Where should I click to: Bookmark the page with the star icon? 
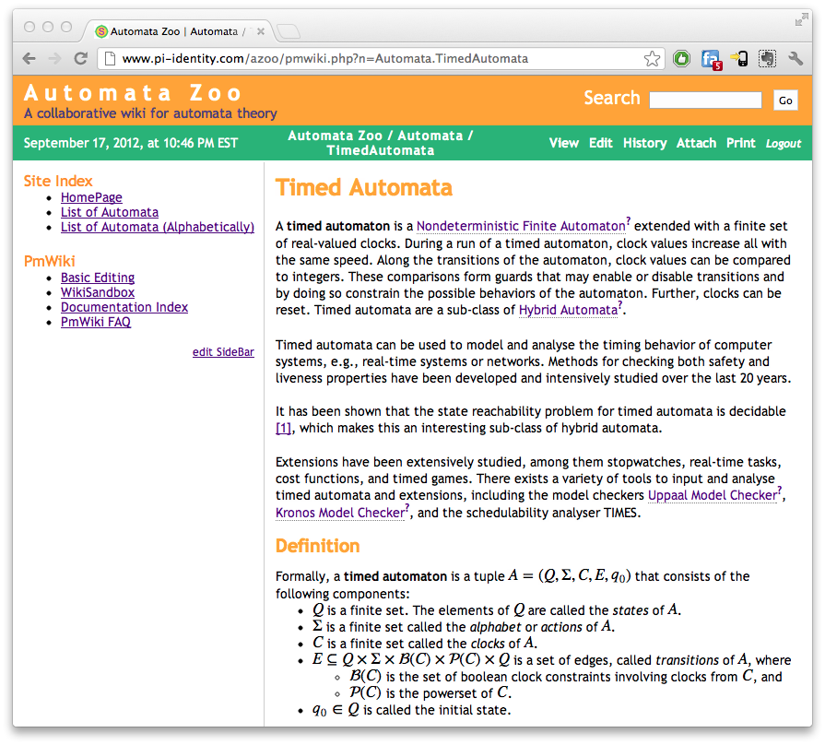652,58
